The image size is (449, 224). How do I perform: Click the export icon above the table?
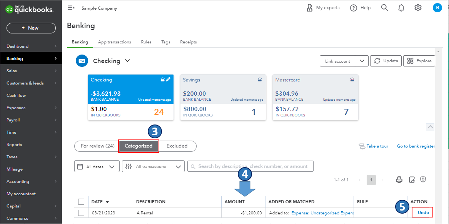pos(412,179)
